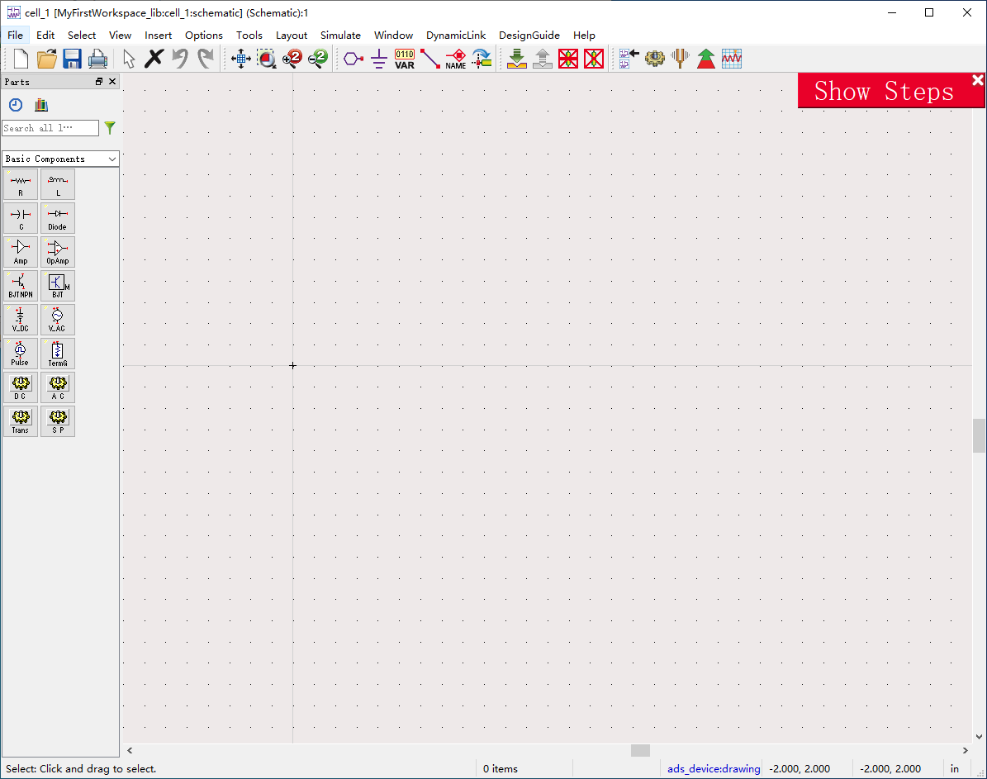Select the resistor R component
Viewport: 987px width, 779px height.
[x=21, y=184]
